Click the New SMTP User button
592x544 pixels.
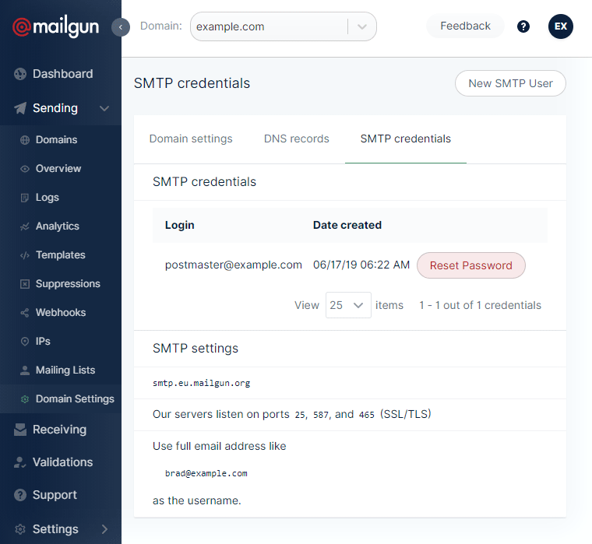[510, 83]
